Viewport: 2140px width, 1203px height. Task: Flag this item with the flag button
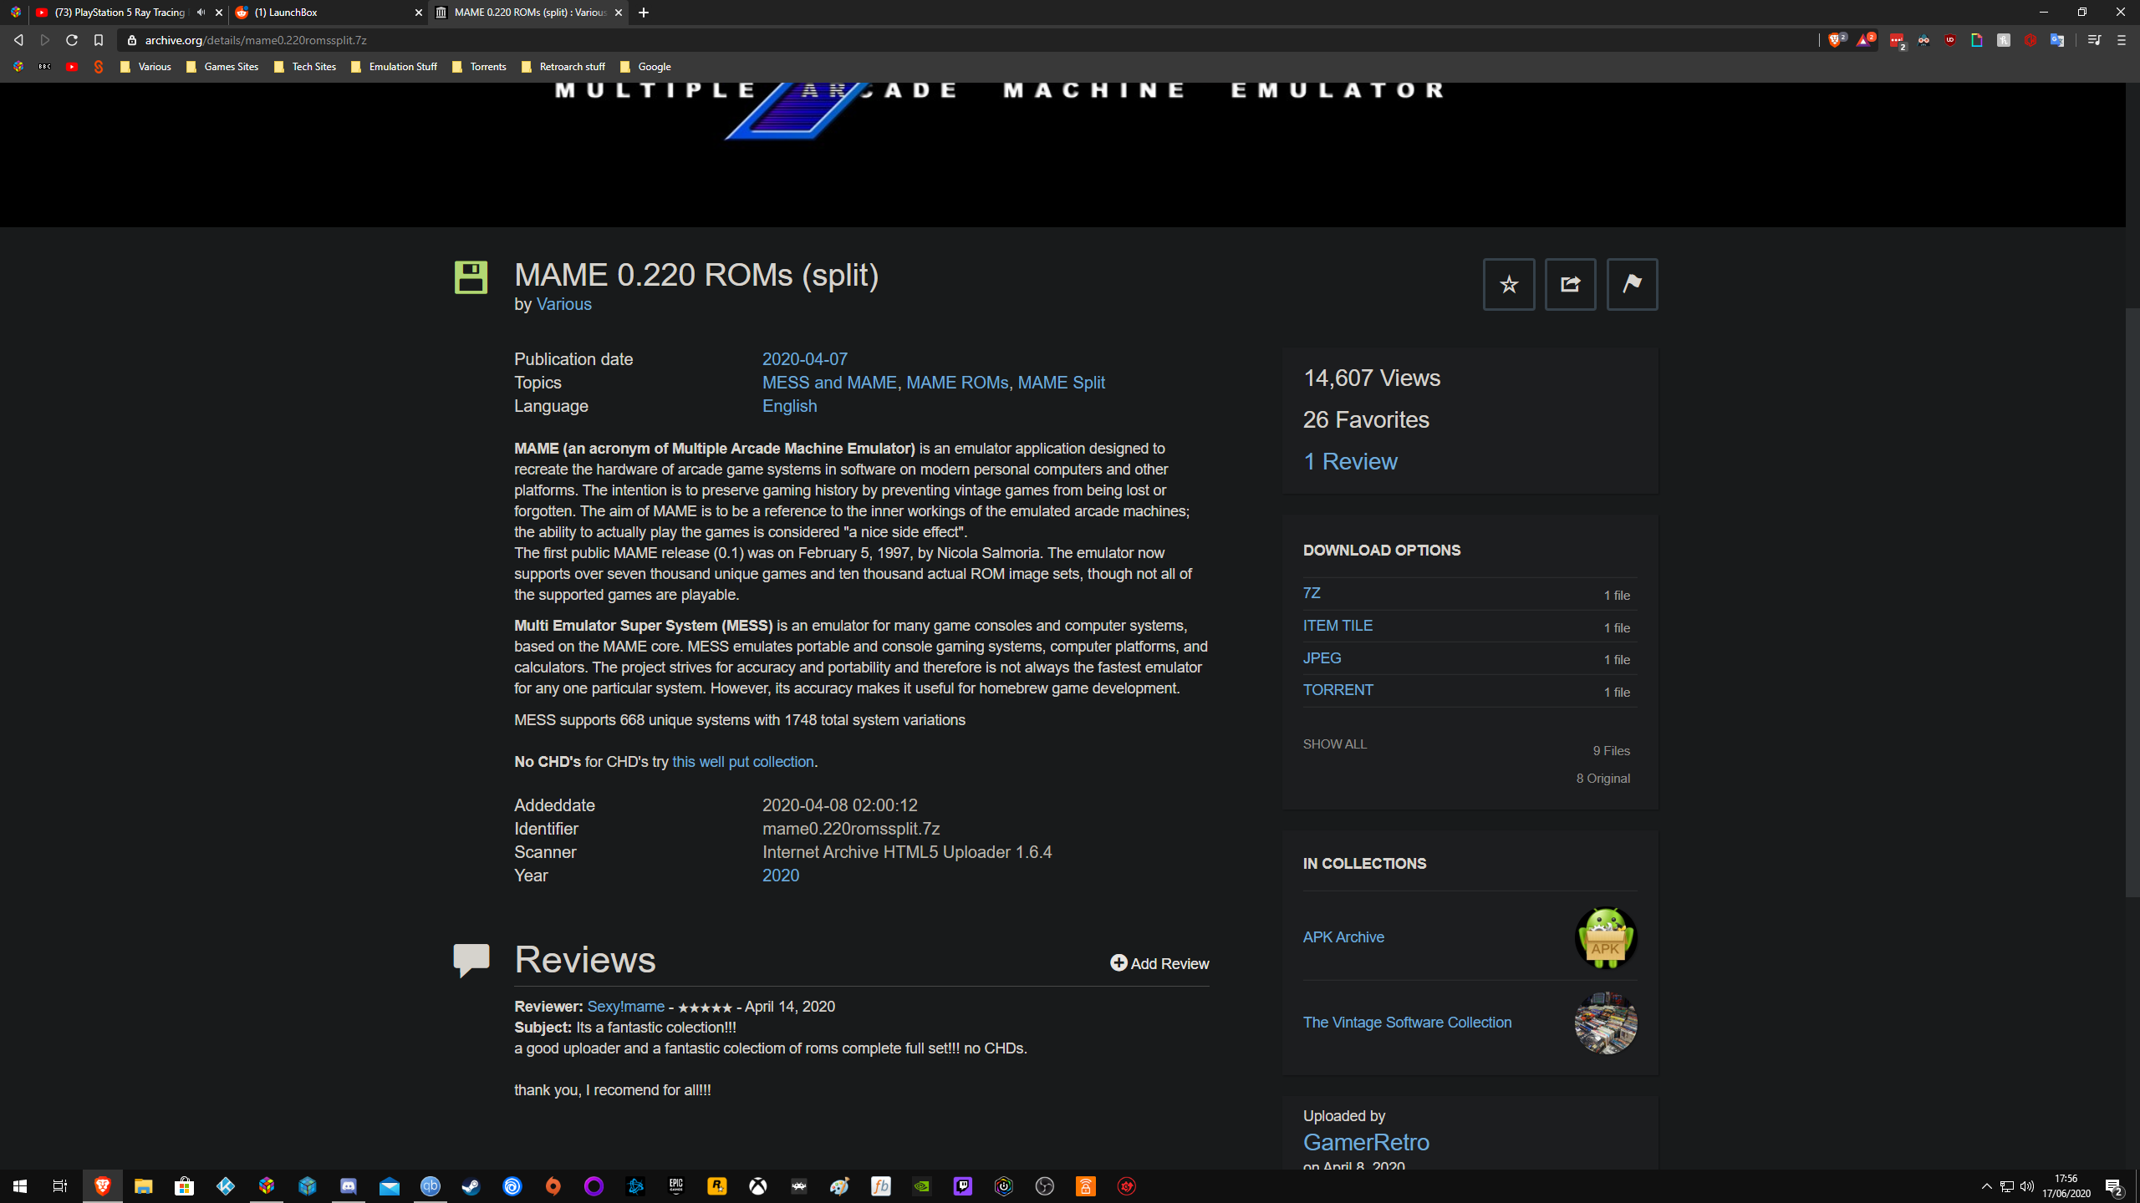1632,285
